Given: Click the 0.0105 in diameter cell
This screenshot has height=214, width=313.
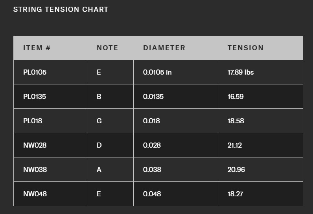Looking at the screenshot, I should click(157, 72).
